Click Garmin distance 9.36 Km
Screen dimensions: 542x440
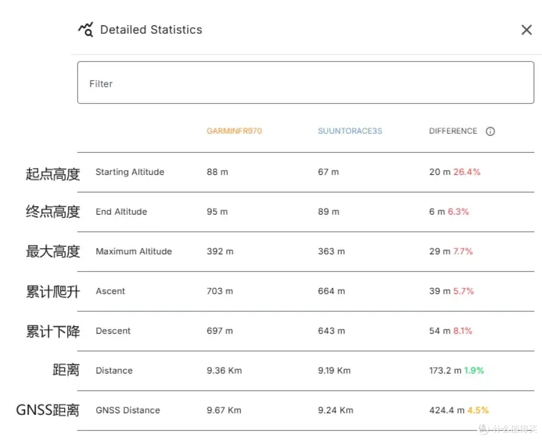(x=224, y=371)
